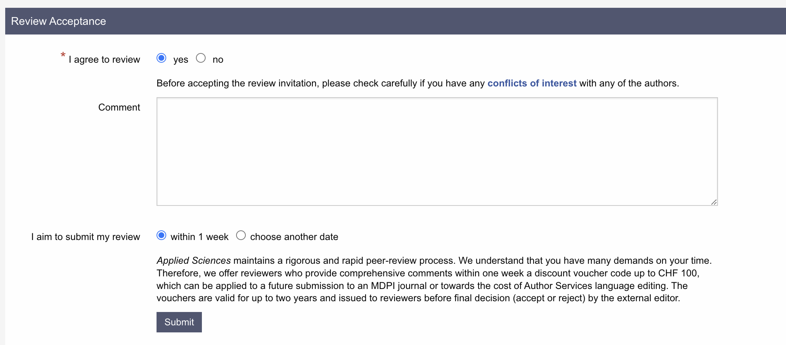This screenshot has width=786, height=345.
Task: Click the 'I aim to submit my review' label
Action: click(86, 237)
